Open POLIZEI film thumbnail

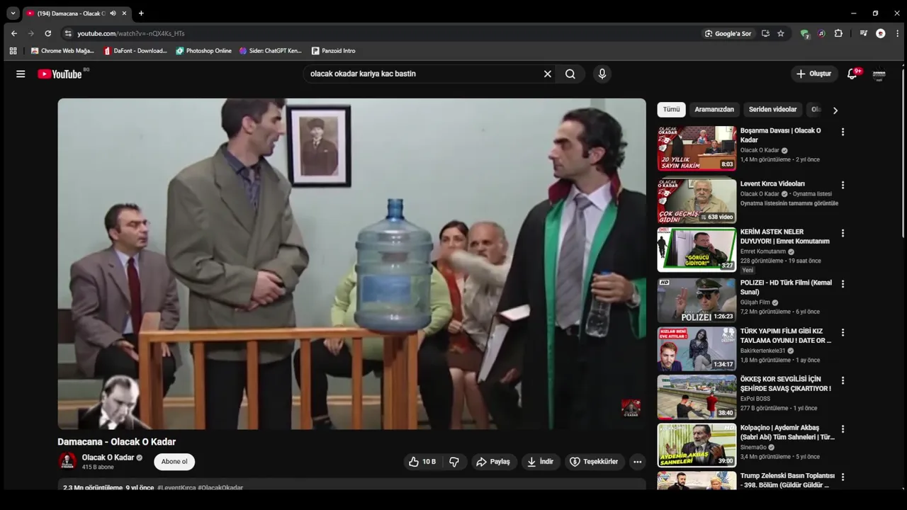pos(697,300)
